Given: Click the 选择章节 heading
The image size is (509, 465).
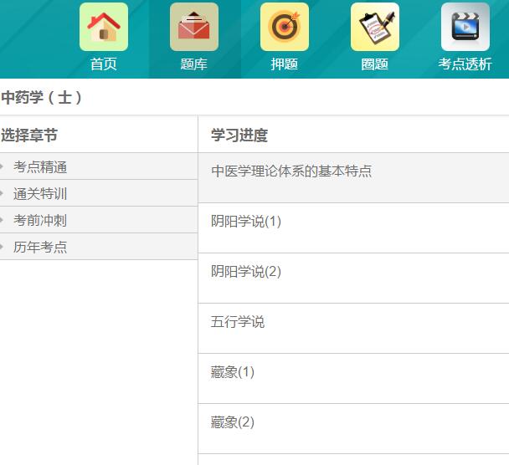Looking at the screenshot, I should click(29, 135).
